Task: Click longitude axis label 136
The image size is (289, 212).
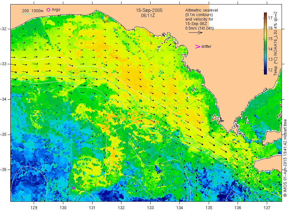Action: point(238,208)
